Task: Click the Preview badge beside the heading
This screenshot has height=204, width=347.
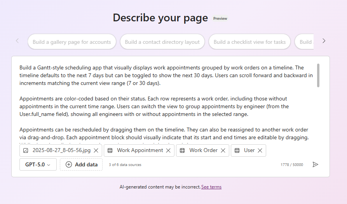Action: coord(220,18)
